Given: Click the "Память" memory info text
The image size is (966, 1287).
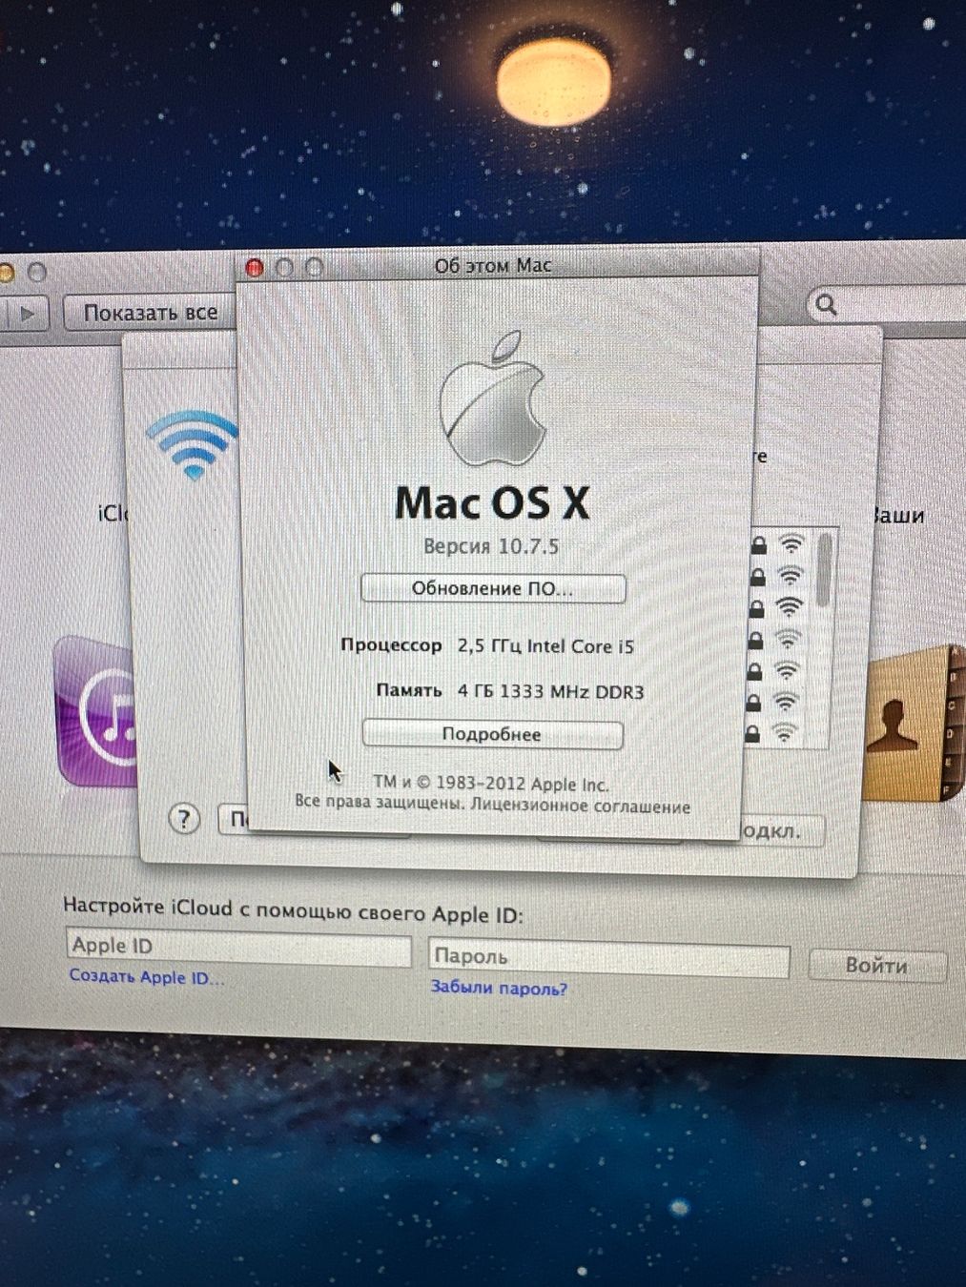Looking at the screenshot, I should [x=509, y=691].
